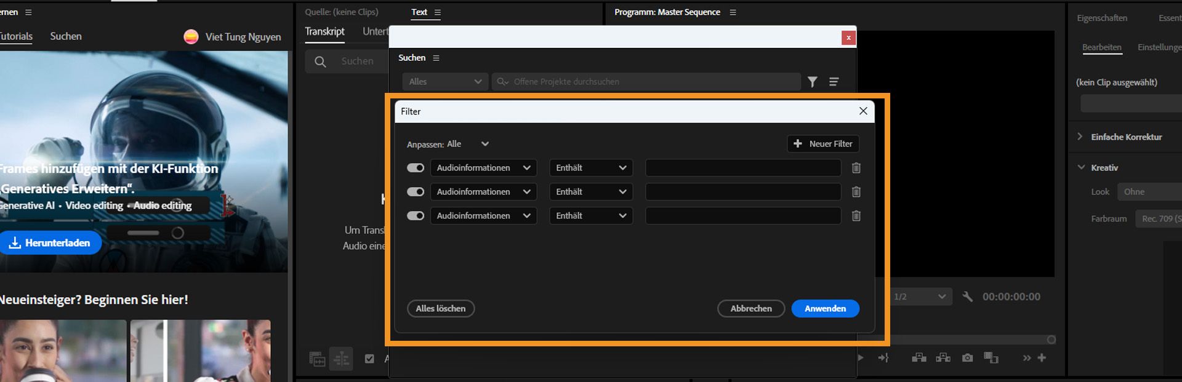Click the Neuer Filter button
Screen dimensions: 1182x382
tap(823, 144)
